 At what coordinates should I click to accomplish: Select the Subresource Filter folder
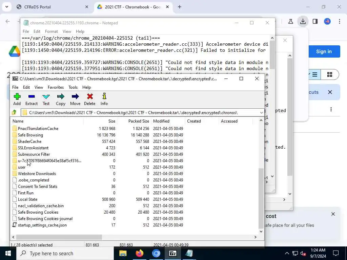(34, 154)
